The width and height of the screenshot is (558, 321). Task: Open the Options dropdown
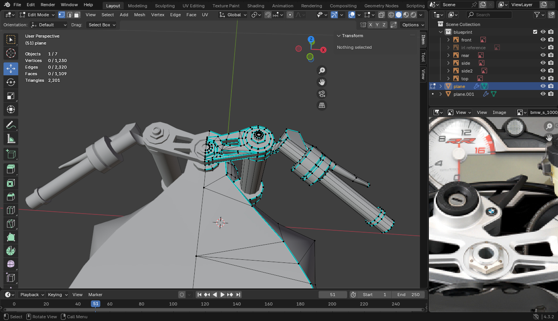point(413,25)
